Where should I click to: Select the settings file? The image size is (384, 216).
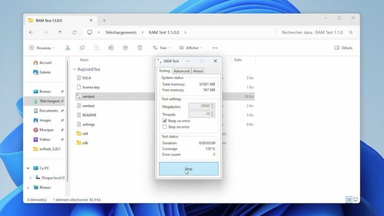pos(88,124)
